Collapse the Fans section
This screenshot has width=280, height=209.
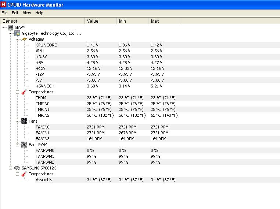pos(17,121)
